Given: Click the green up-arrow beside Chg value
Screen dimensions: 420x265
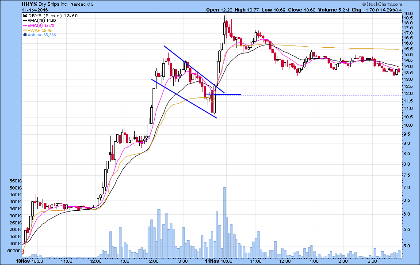Looking at the screenshot, I should pyautogui.click(x=400, y=10).
